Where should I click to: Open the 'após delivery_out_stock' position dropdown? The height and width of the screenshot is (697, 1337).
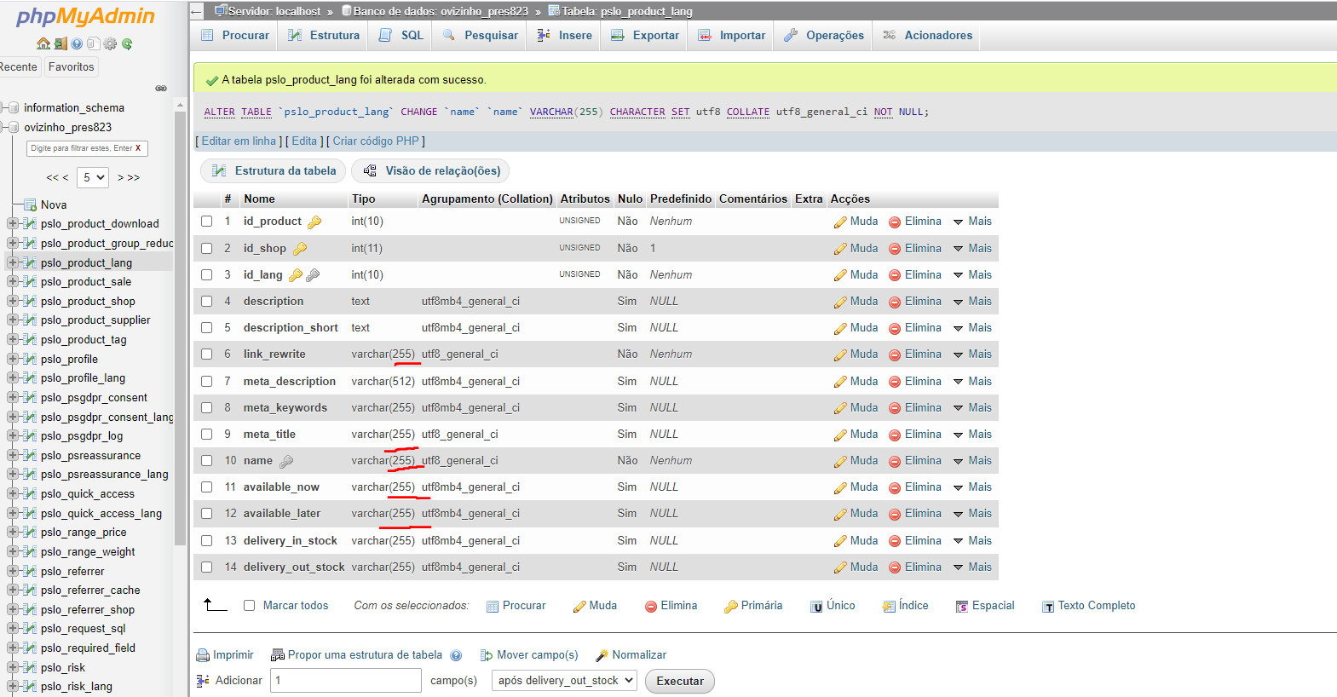564,680
